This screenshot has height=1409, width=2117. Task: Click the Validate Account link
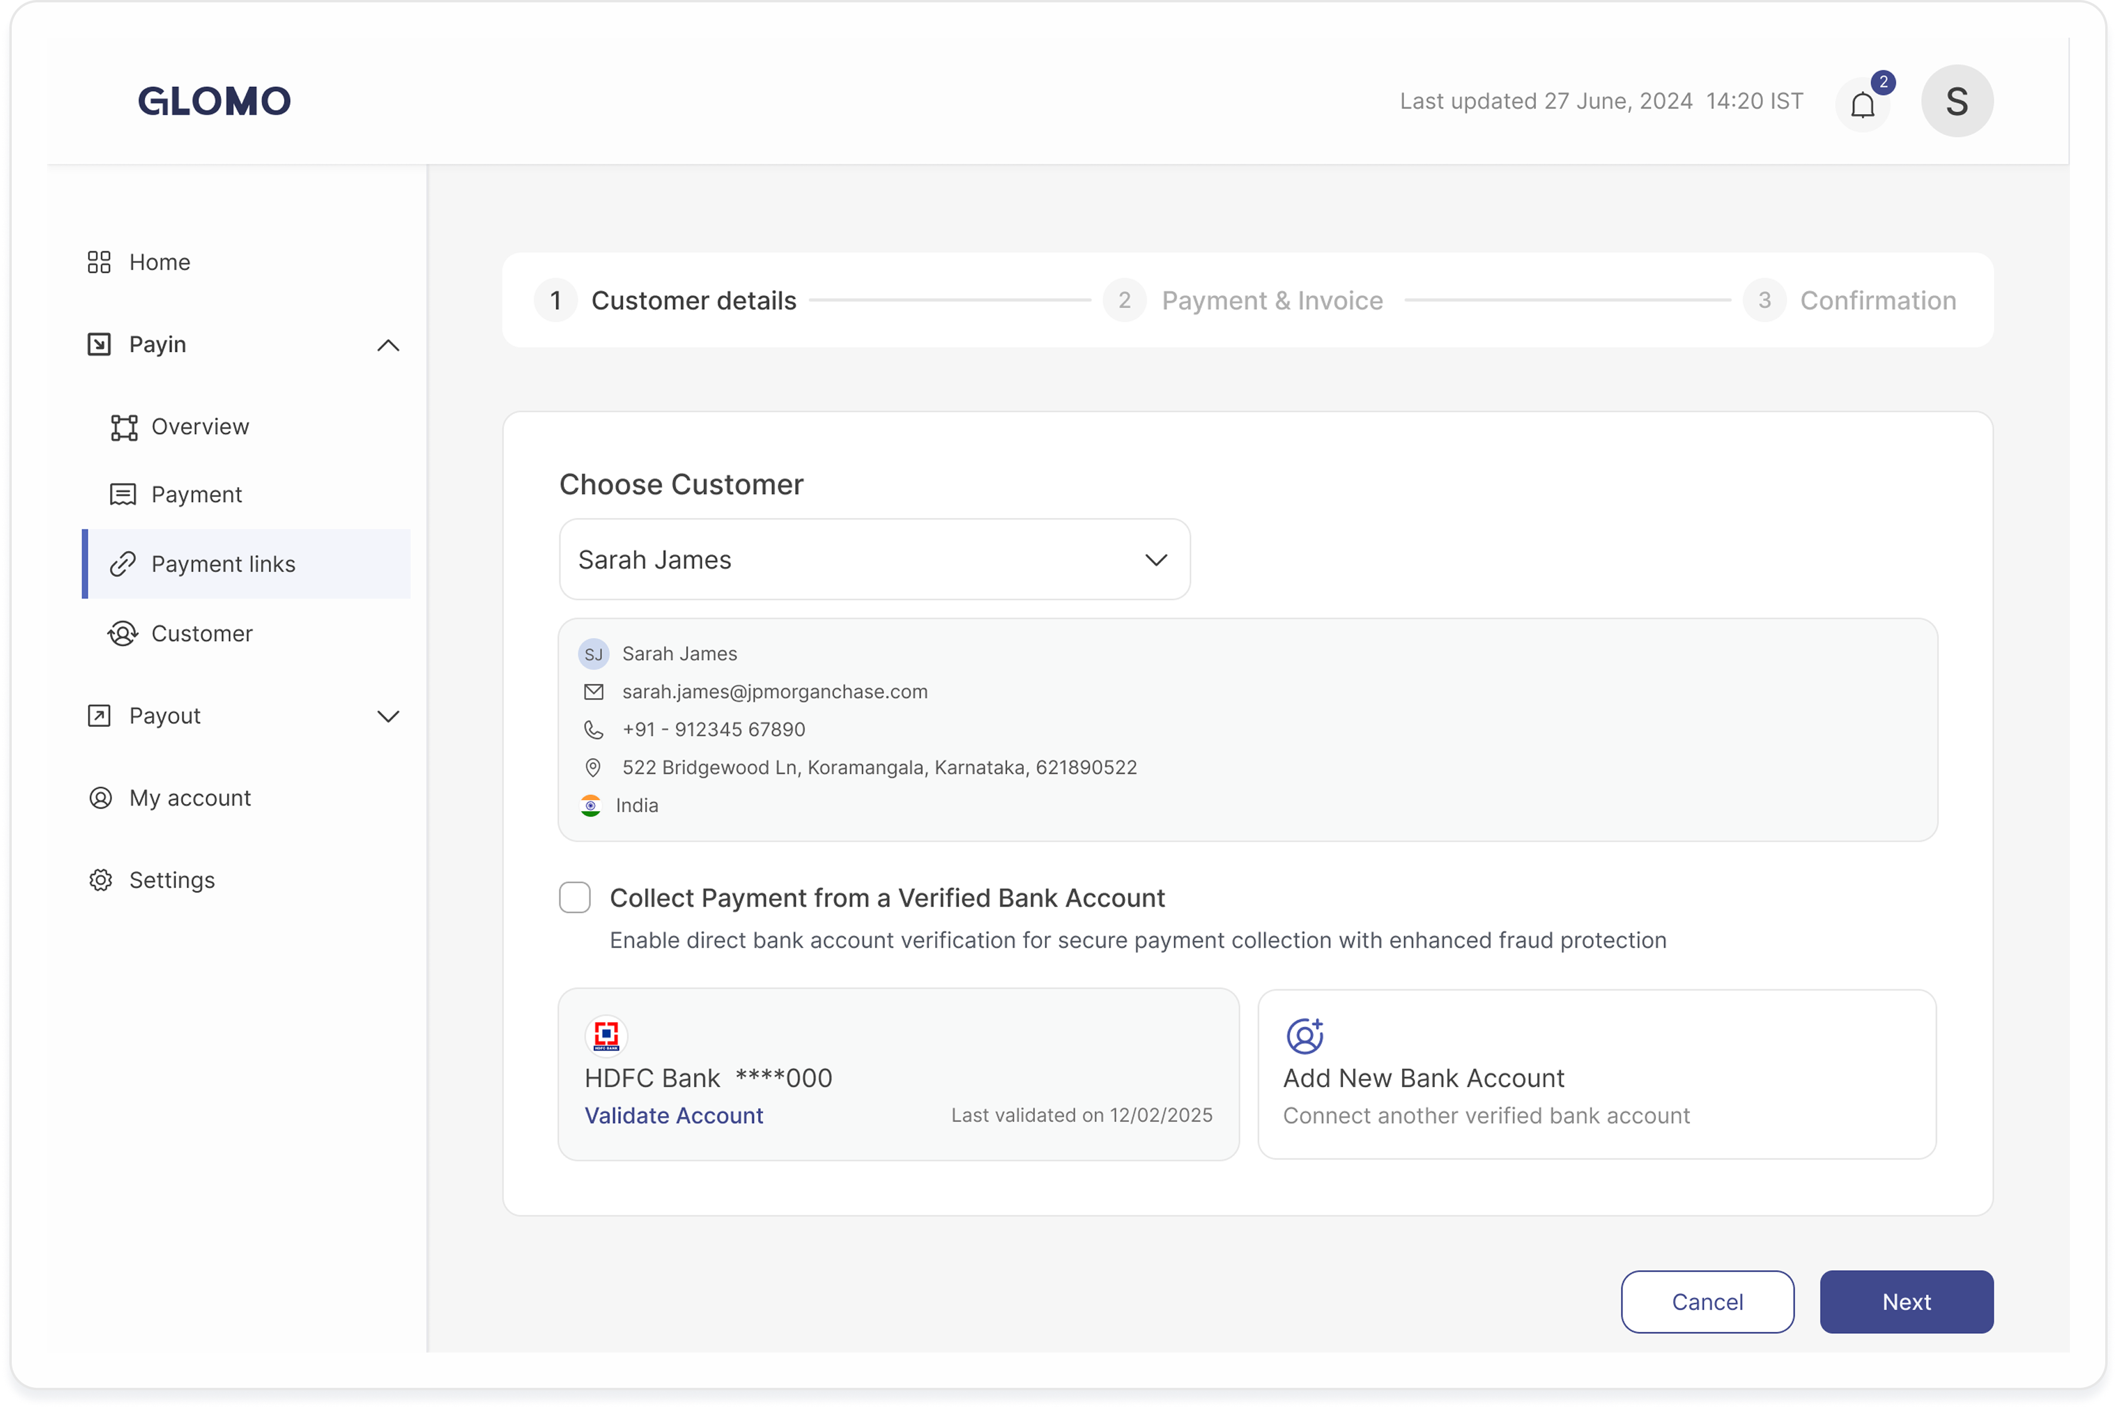coord(674,1116)
